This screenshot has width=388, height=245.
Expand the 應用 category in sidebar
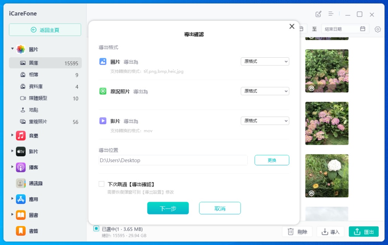[x=12, y=199]
